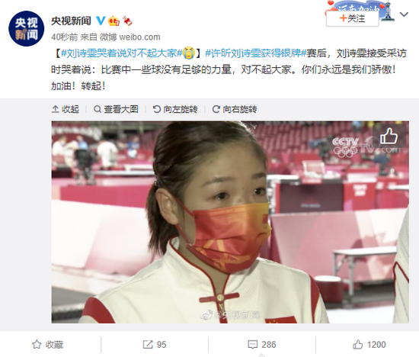Expand the post options chevron menu
Image resolution: width=419 pixels, height=357 pixels.
tap(404, 14)
